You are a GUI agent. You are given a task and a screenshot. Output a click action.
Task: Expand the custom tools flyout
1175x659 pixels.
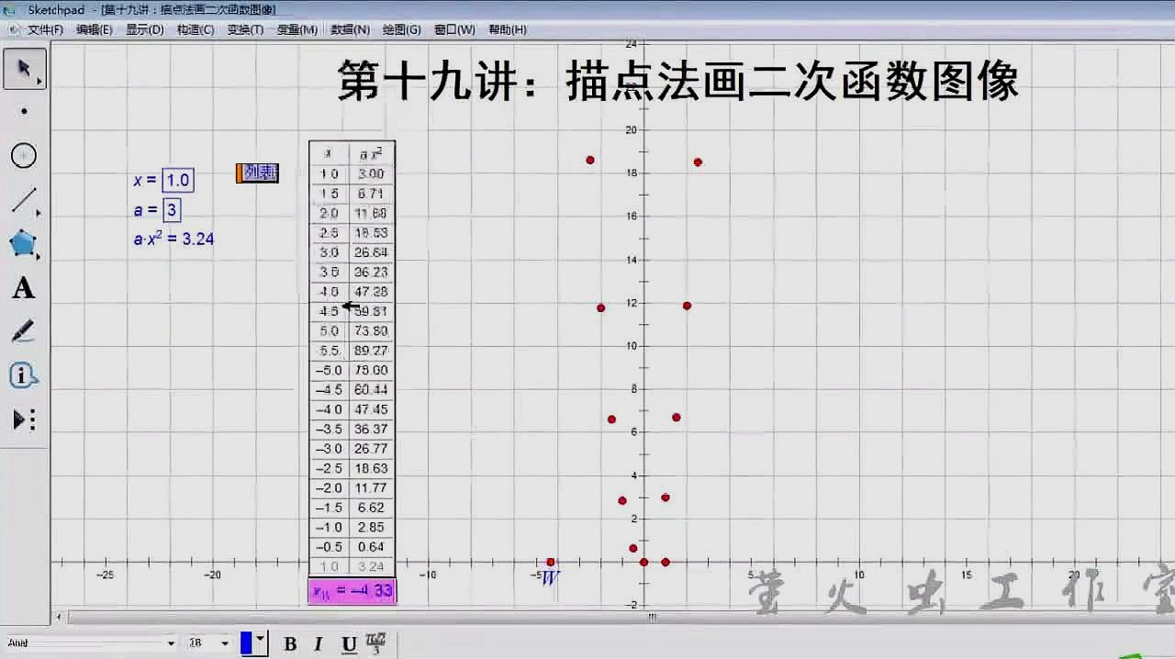[23, 419]
